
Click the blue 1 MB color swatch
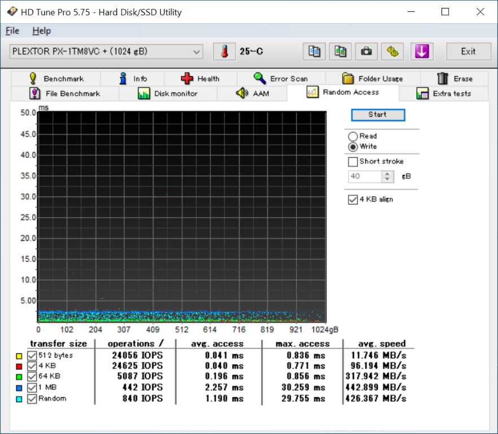[x=20, y=388]
